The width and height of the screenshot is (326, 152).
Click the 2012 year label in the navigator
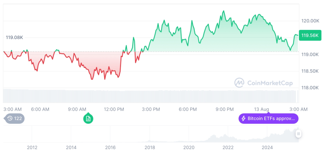tap(32, 147)
